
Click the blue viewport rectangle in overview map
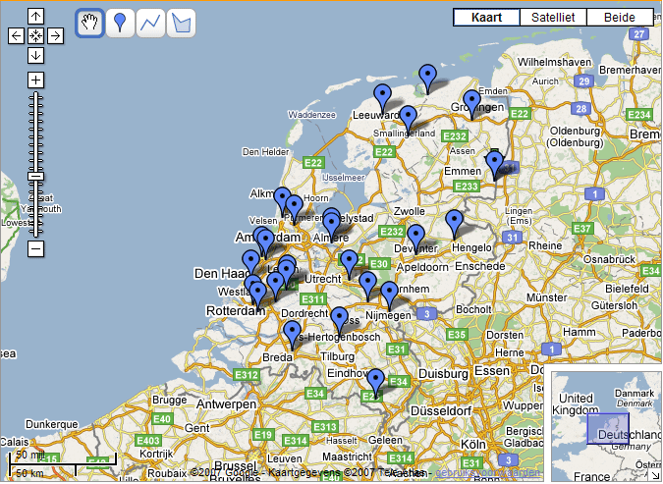pyautogui.click(x=608, y=429)
